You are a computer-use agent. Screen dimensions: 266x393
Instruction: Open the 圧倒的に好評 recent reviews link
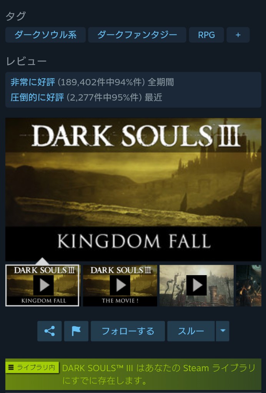pyautogui.click(x=37, y=97)
